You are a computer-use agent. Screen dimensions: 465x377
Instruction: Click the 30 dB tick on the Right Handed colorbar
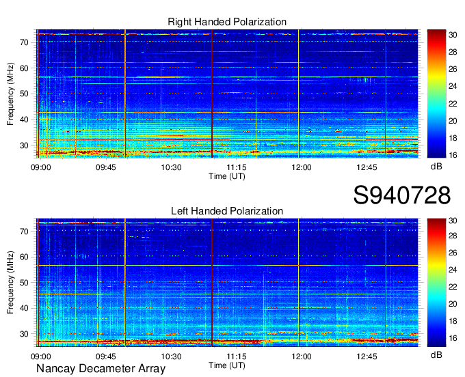point(453,35)
